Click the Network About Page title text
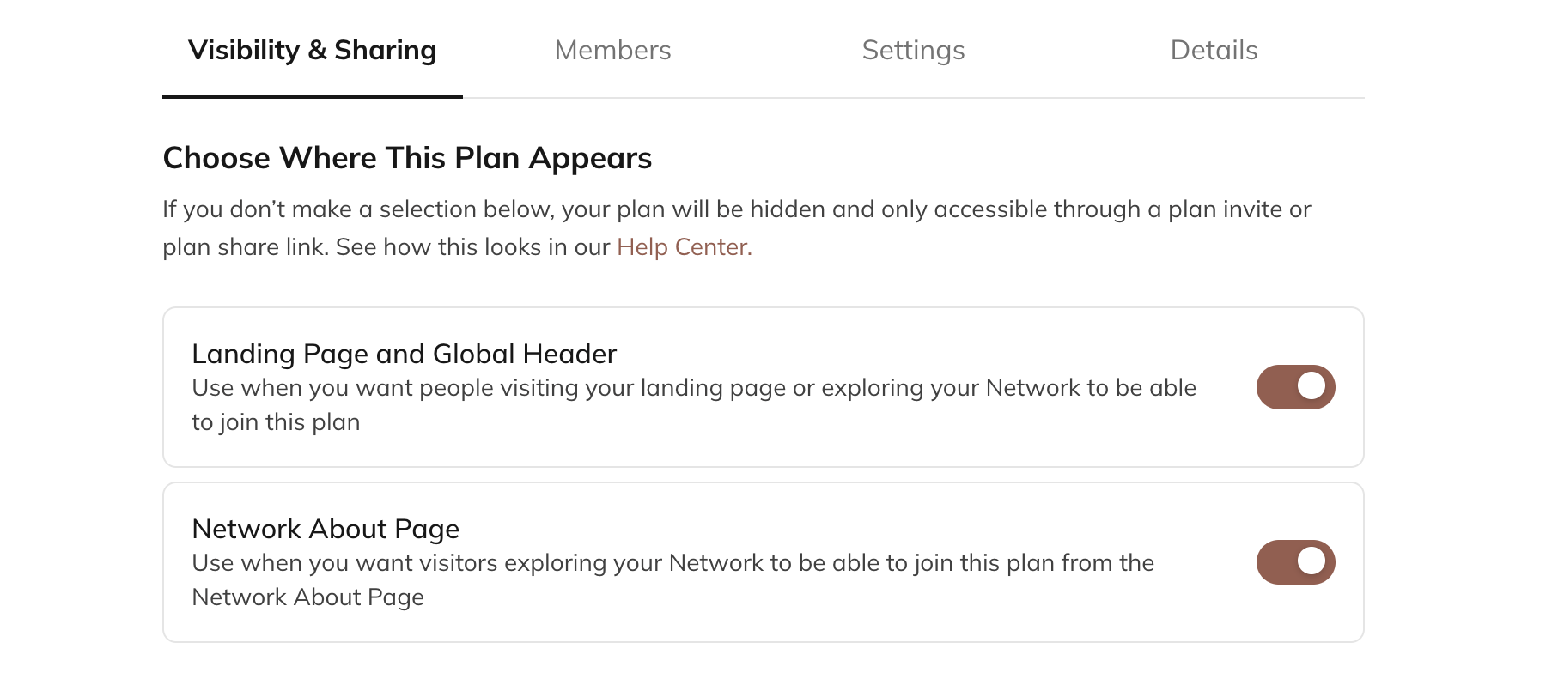The width and height of the screenshot is (1558, 685). 326,529
